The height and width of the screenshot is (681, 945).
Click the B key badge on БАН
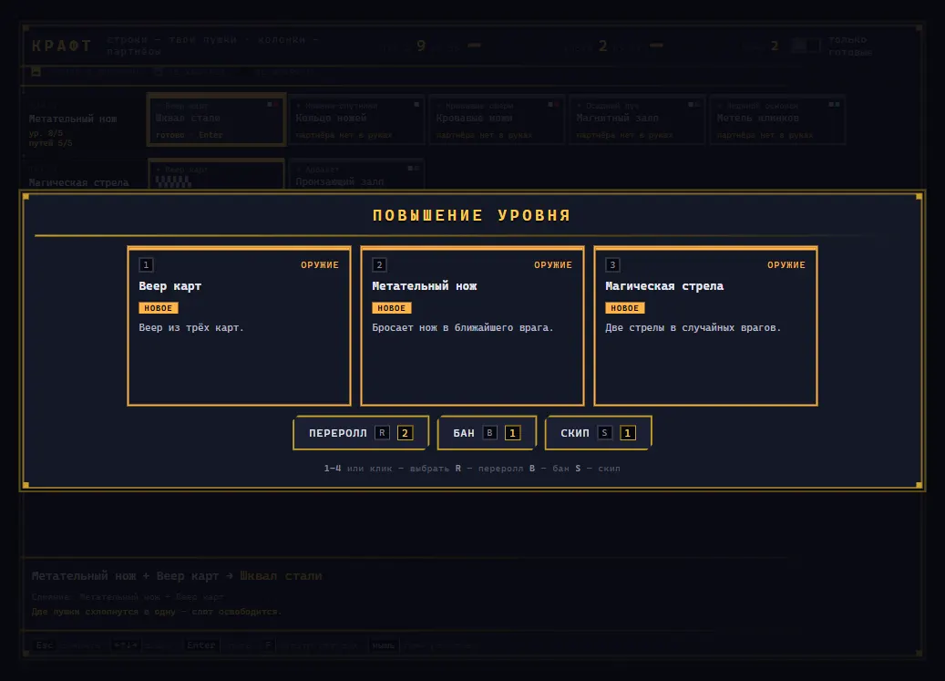click(490, 433)
